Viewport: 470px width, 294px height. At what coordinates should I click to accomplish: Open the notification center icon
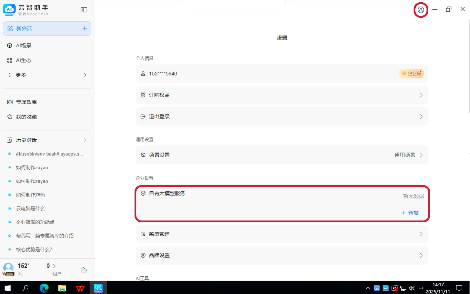(459, 288)
